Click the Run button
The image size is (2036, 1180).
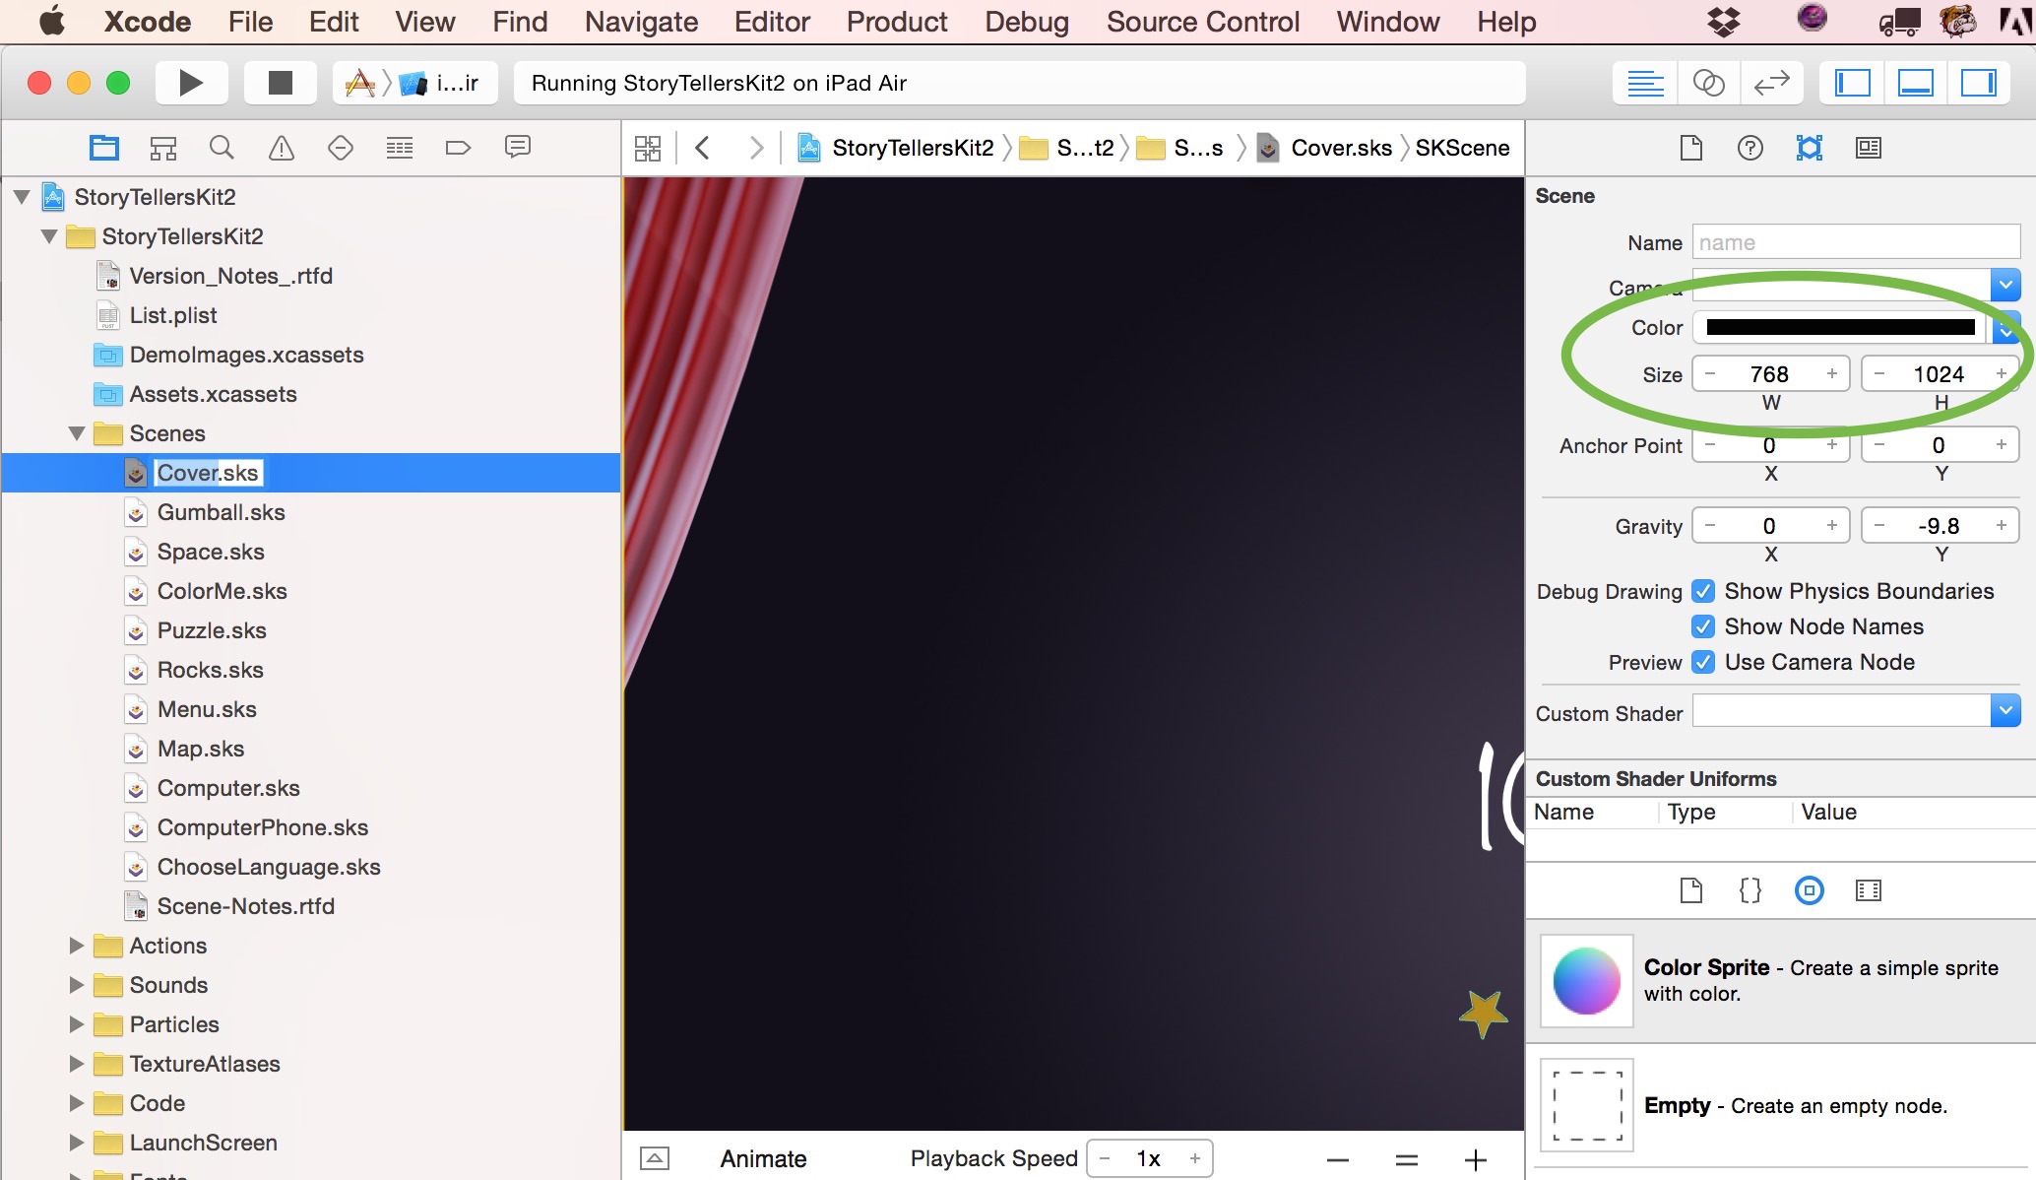190,82
